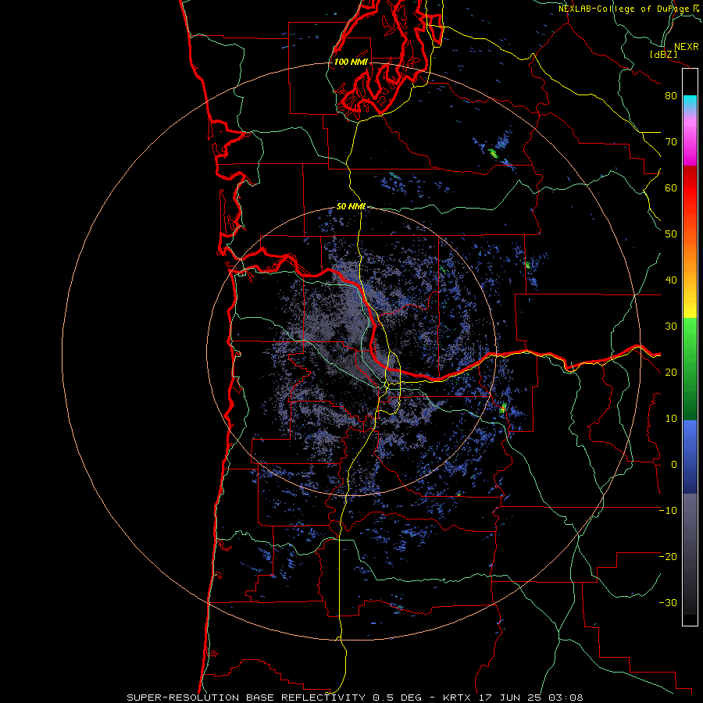
Task: Click the 10 value on dBZ scale
Action: (x=671, y=419)
